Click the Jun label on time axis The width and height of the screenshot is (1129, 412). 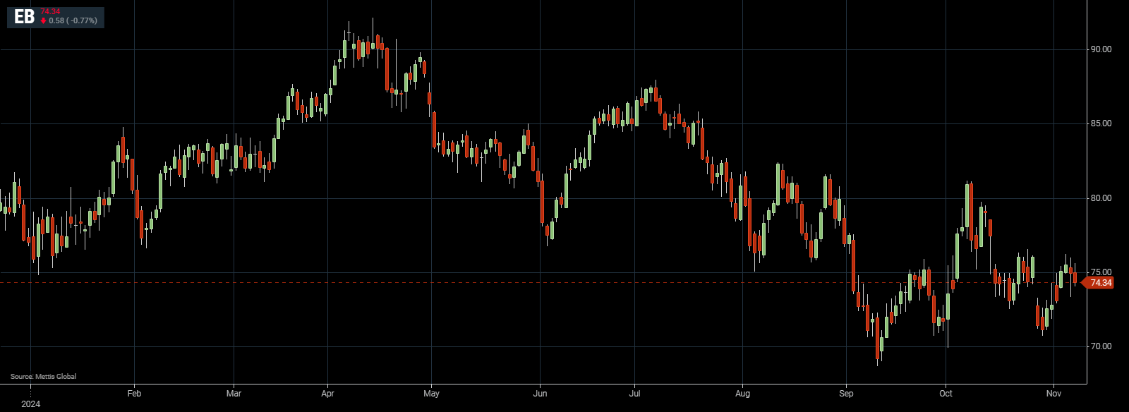(540, 394)
